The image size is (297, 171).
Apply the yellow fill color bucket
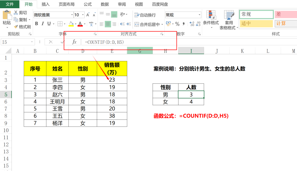pyautogui.click(x=71, y=24)
